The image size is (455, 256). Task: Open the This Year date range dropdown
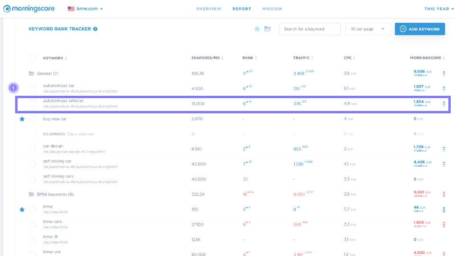click(x=438, y=9)
